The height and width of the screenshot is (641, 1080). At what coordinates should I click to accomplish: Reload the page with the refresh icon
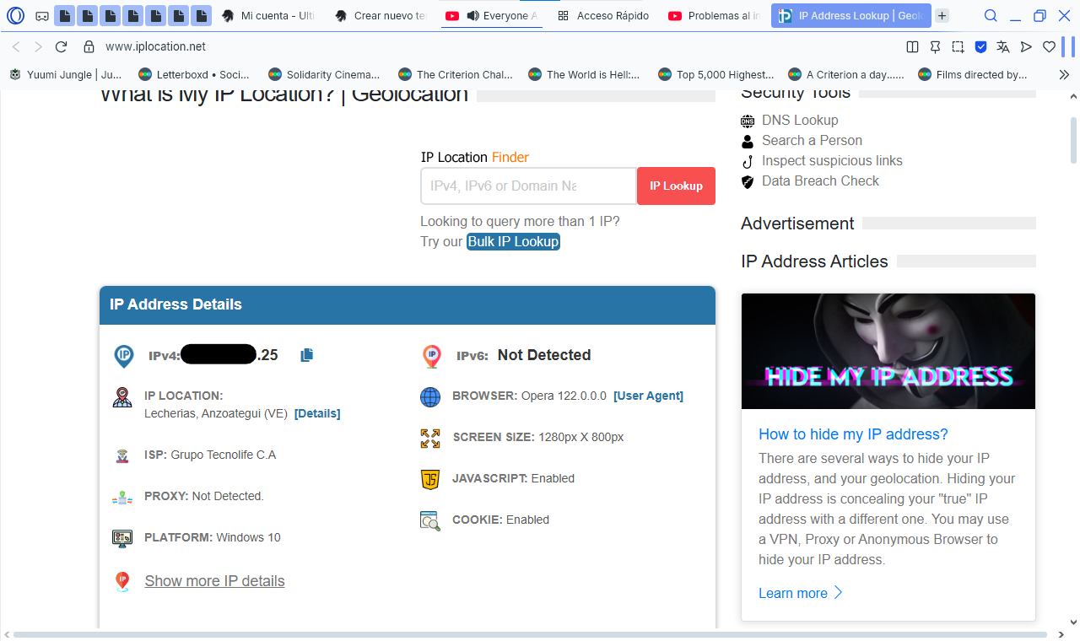(x=61, y=47)
